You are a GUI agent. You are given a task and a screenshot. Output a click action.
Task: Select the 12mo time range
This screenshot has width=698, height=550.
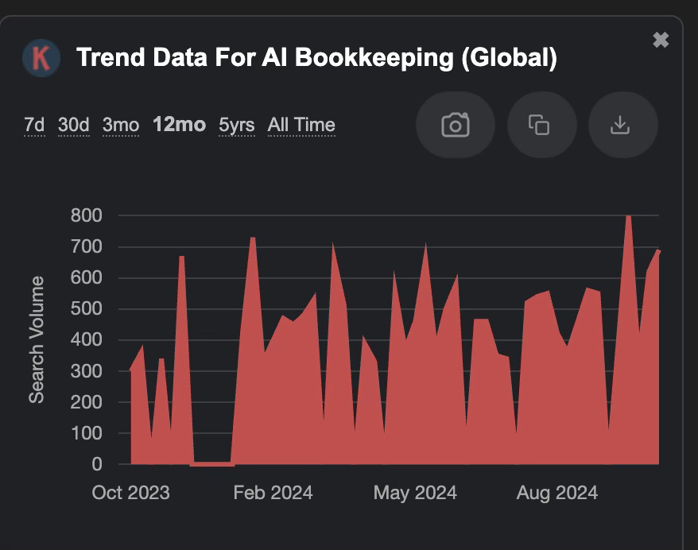(x=179, y=125)
